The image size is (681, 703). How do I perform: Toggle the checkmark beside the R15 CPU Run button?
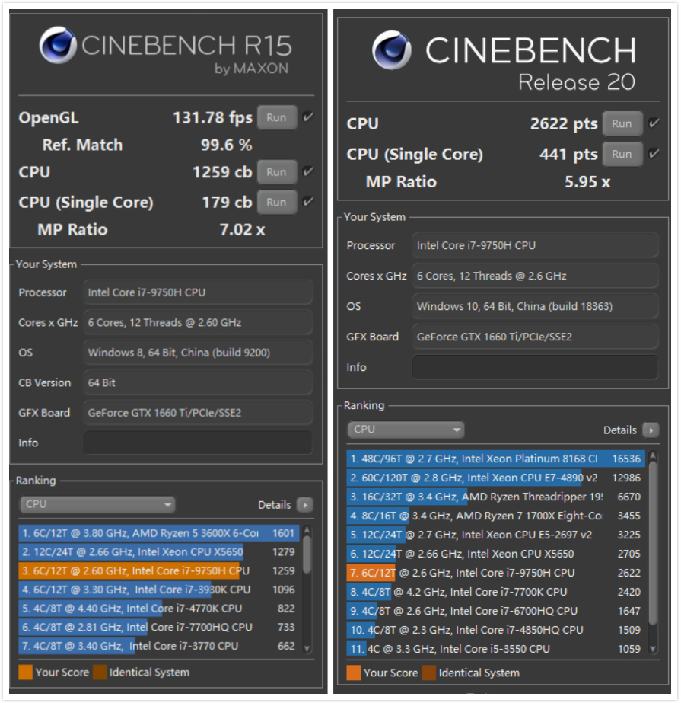click(x=307, y=171)
